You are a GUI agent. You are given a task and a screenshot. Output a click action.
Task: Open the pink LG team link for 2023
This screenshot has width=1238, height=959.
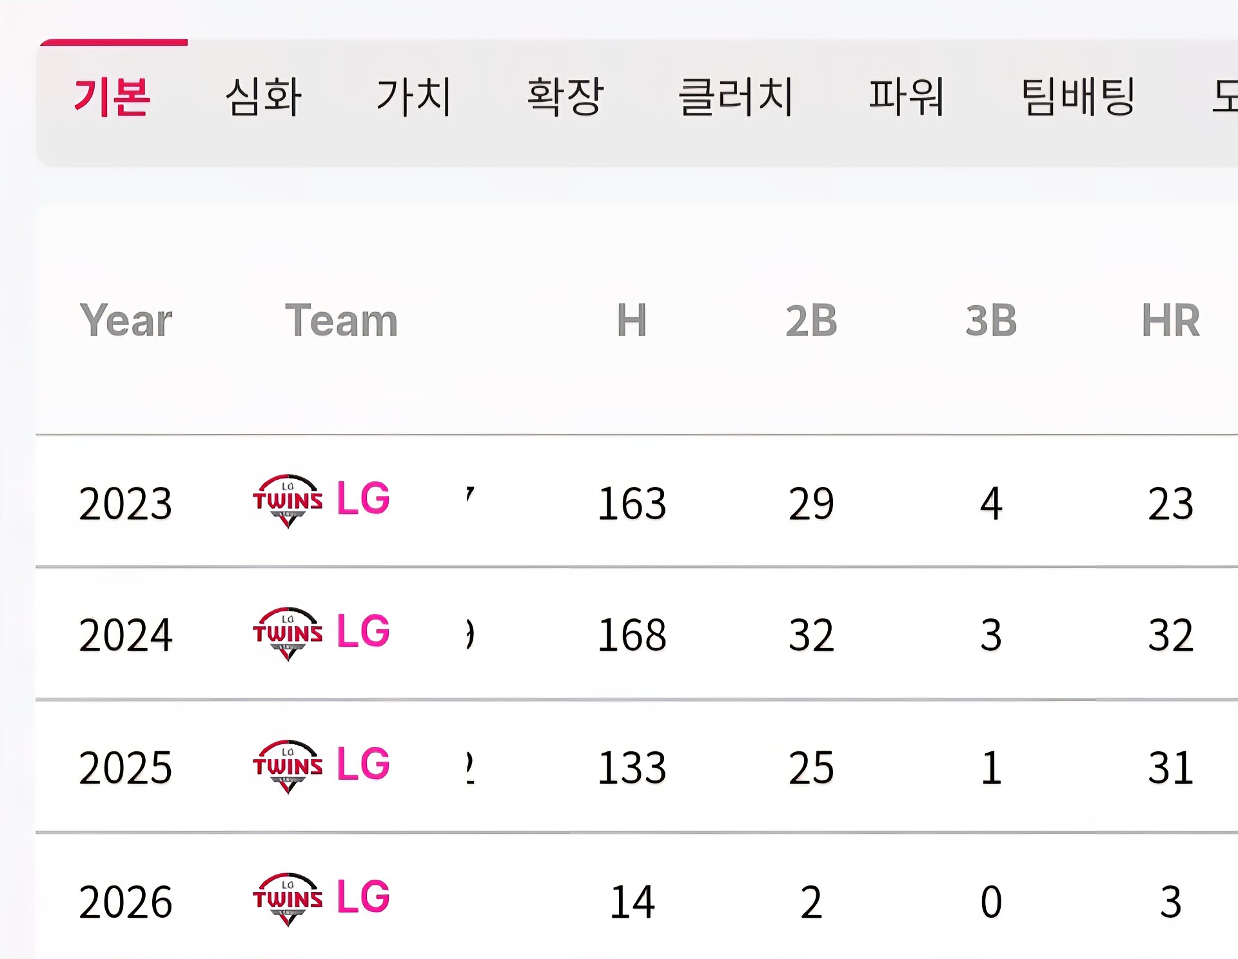363,499
